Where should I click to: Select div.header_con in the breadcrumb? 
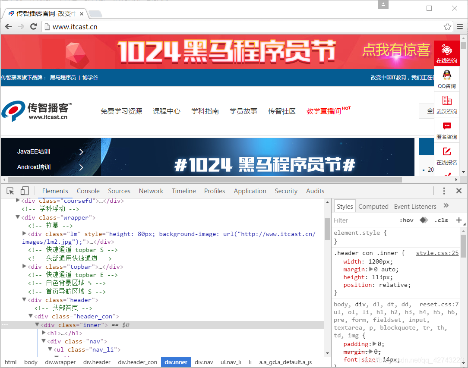[138, 362]
